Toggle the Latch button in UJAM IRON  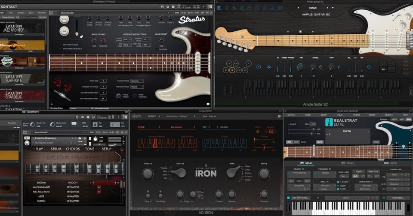pos(258,131)
